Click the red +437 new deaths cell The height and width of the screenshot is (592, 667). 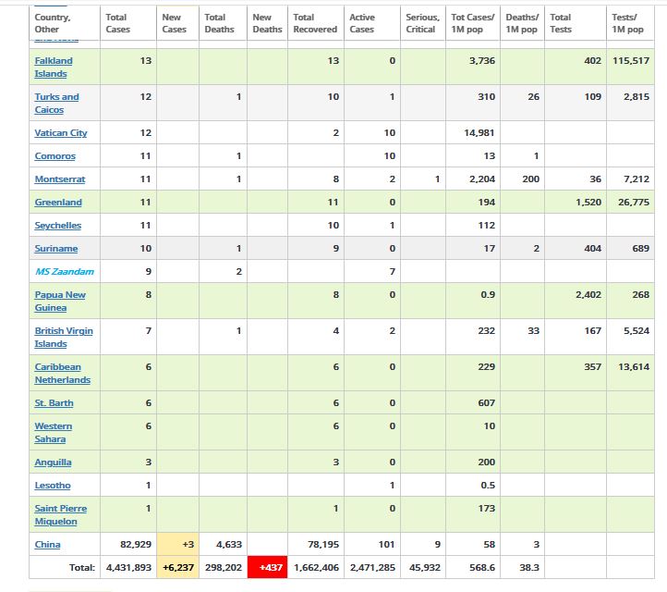267,568
